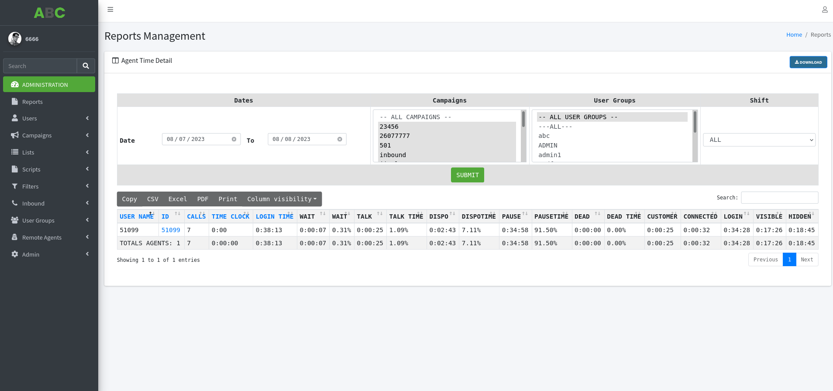The height and width of the screenshot is (391, 833).
Task: Open Reports in the sidebar
Action: pyautogui.click(x=32, y=102)
